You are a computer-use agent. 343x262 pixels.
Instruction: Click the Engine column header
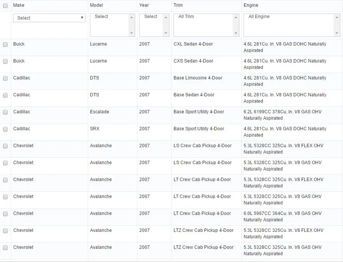pos(251,5)
